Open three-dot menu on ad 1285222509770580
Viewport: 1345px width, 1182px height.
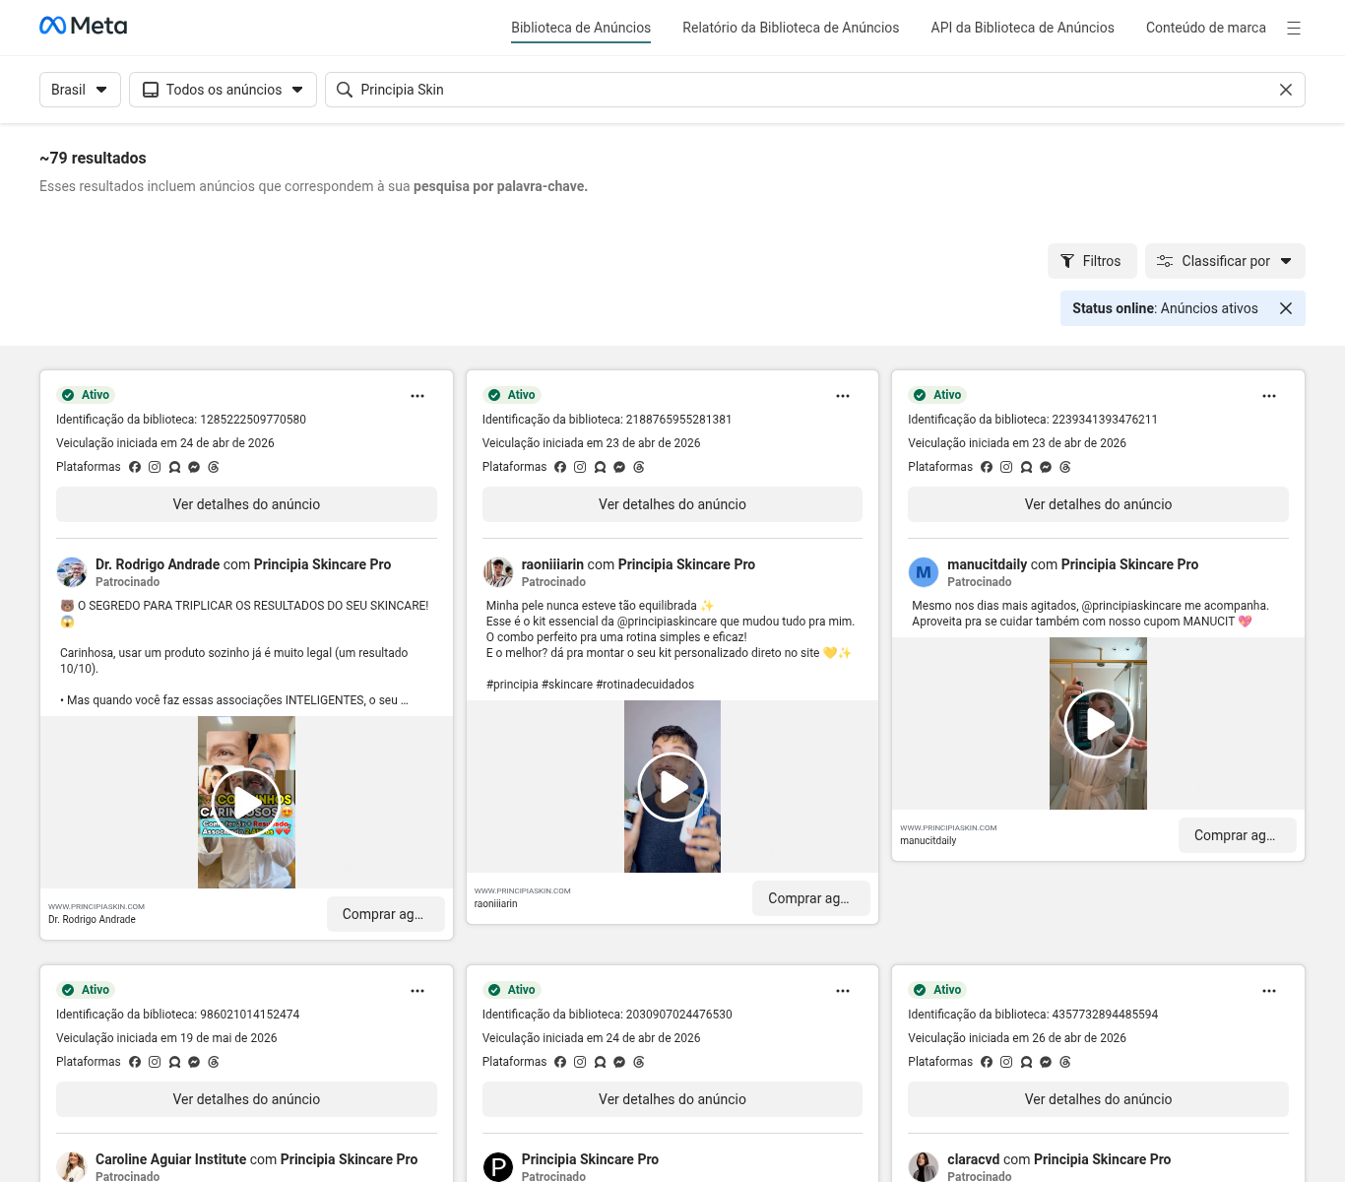click(417, 396)
